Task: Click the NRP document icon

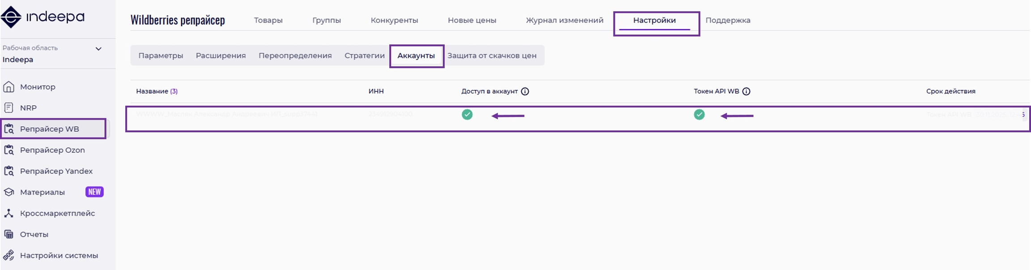Action: click(x=9, y=108)
